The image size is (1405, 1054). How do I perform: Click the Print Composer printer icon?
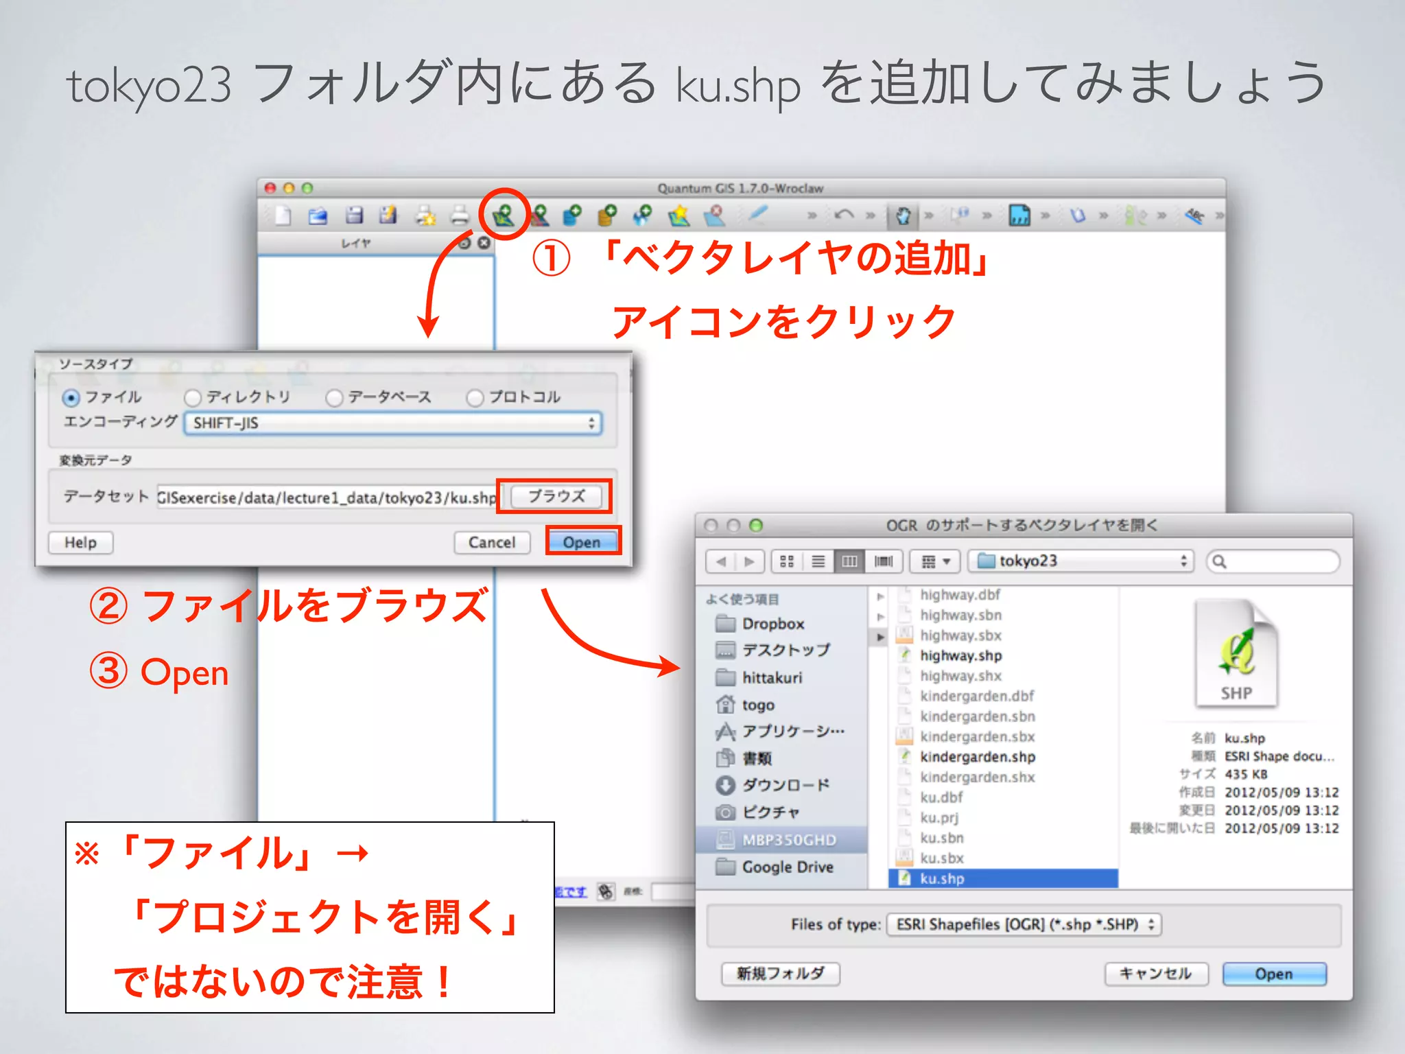tap(460, 215)
